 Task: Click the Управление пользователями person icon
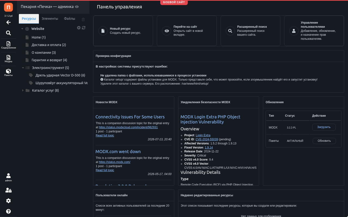coord(294,31)
